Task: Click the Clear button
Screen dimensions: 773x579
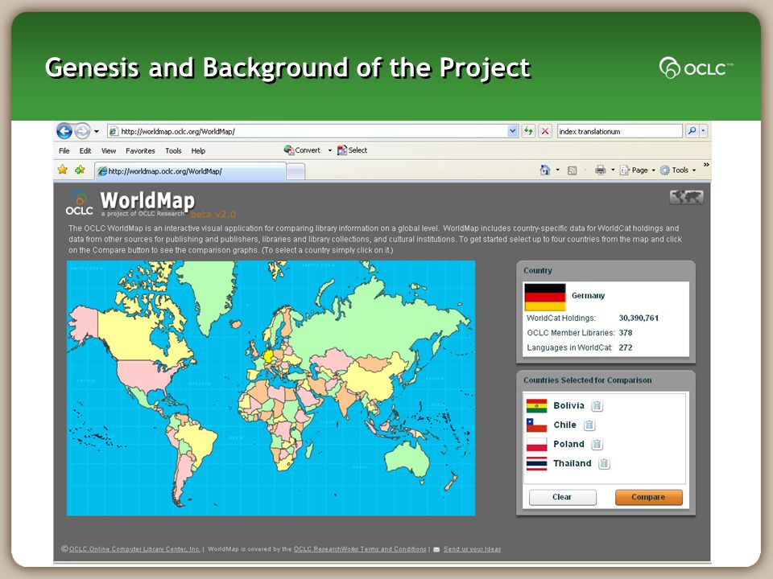Action: tap(563, 497)
